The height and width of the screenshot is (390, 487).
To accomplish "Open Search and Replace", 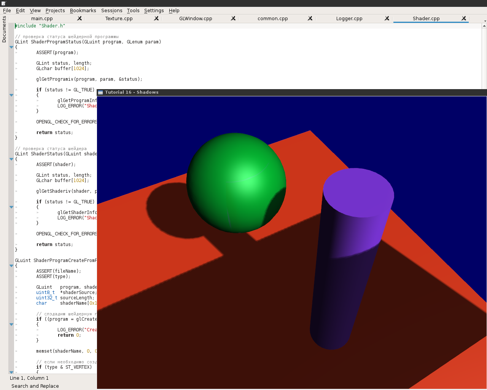I will click(35, 386).
